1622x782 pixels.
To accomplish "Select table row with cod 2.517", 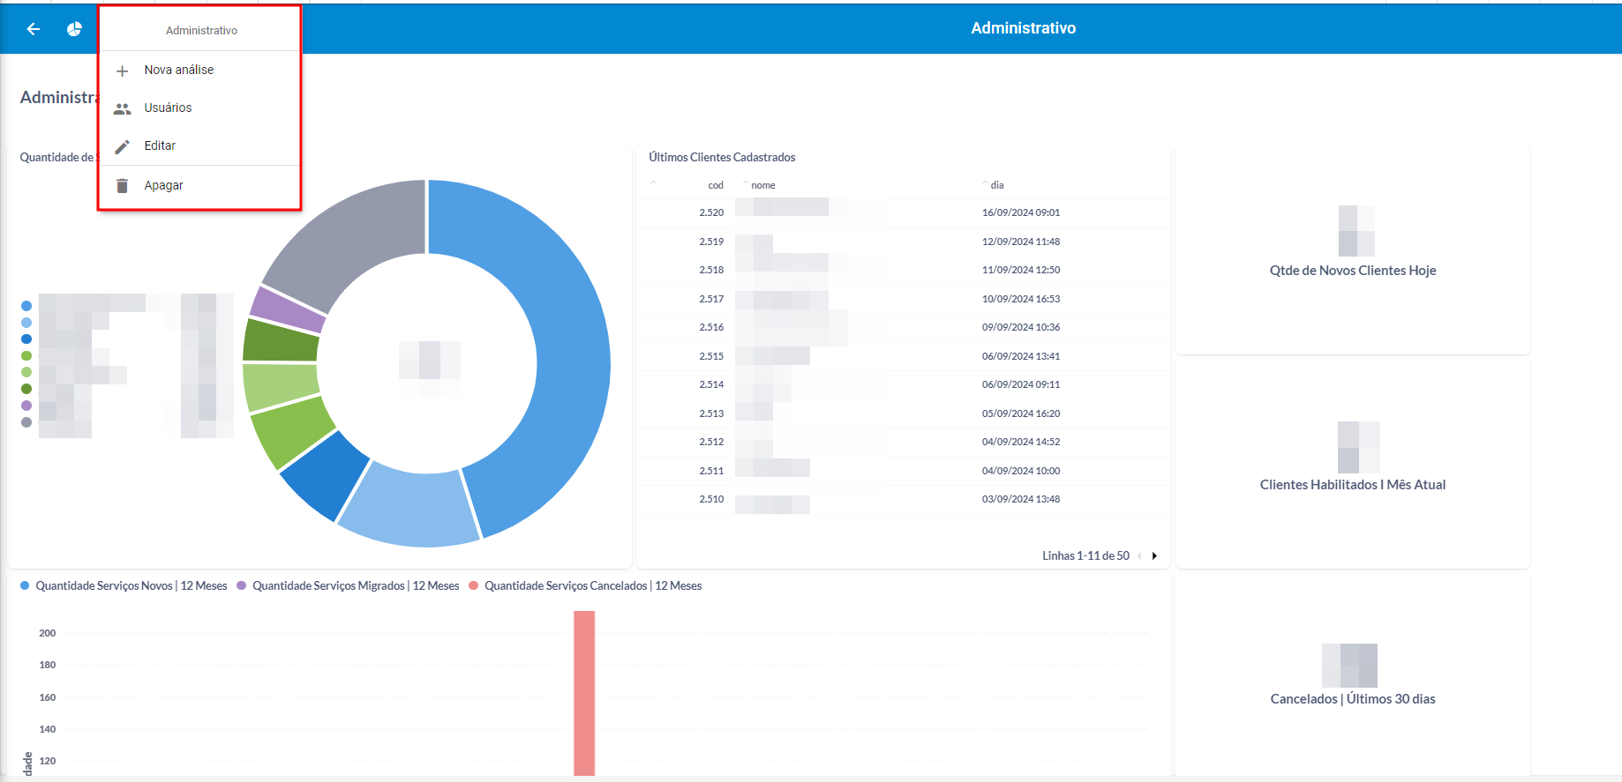I will coord(903,299).
